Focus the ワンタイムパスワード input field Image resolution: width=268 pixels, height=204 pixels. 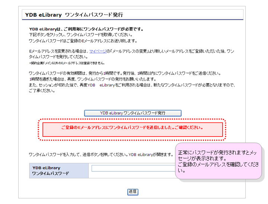pos(134,168)
